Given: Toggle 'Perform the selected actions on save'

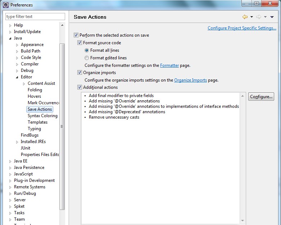Looking at the screenshot, I should [x=76, y=35].
